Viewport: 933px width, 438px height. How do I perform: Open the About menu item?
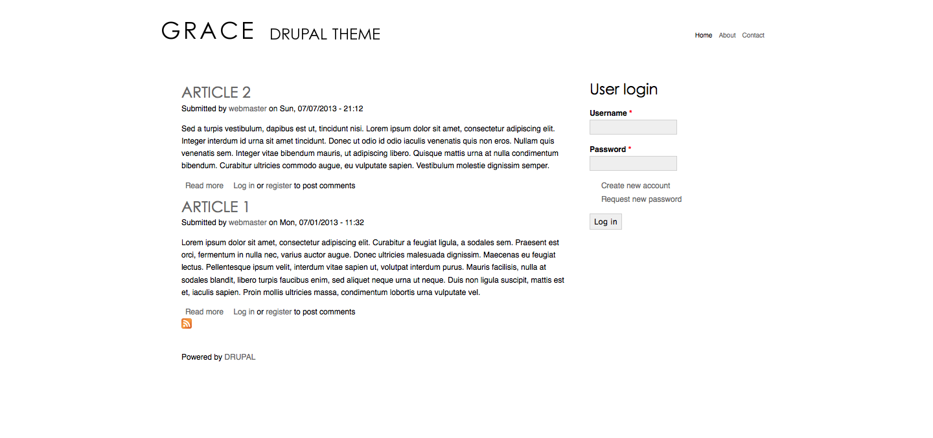727,36
